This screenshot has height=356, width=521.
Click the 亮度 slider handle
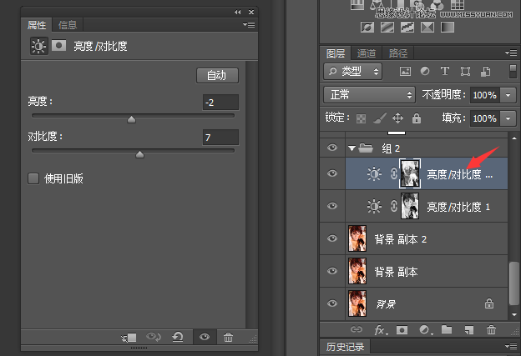[x=131, y=119]
